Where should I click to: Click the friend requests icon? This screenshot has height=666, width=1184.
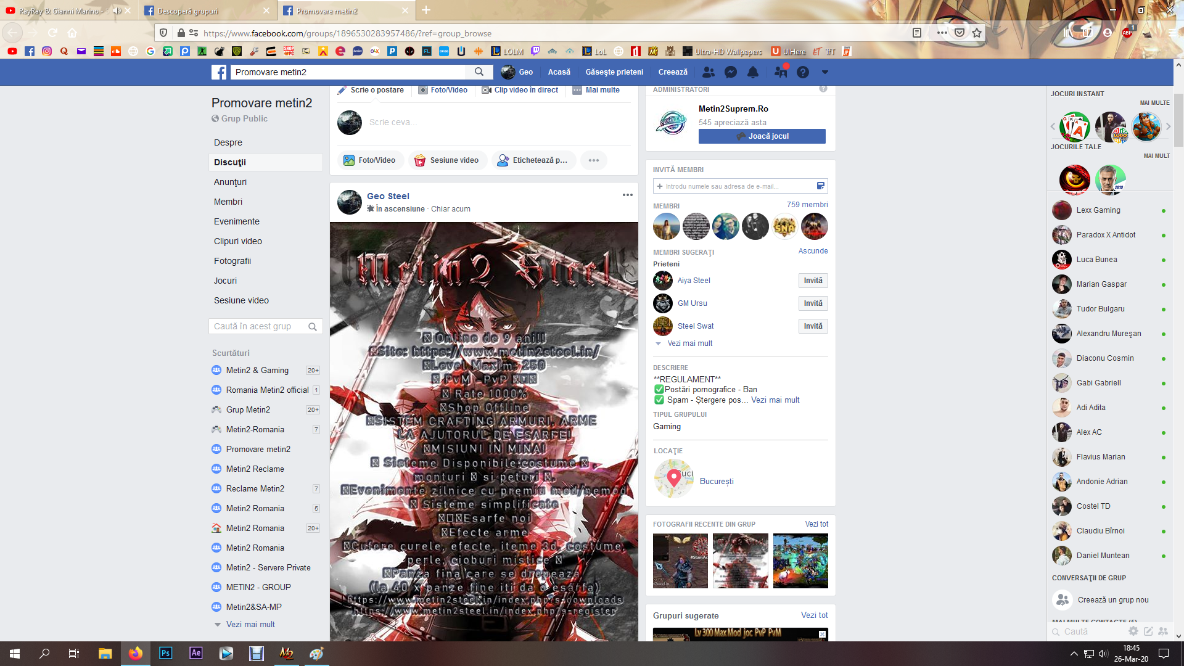click(x=709, y=72)
